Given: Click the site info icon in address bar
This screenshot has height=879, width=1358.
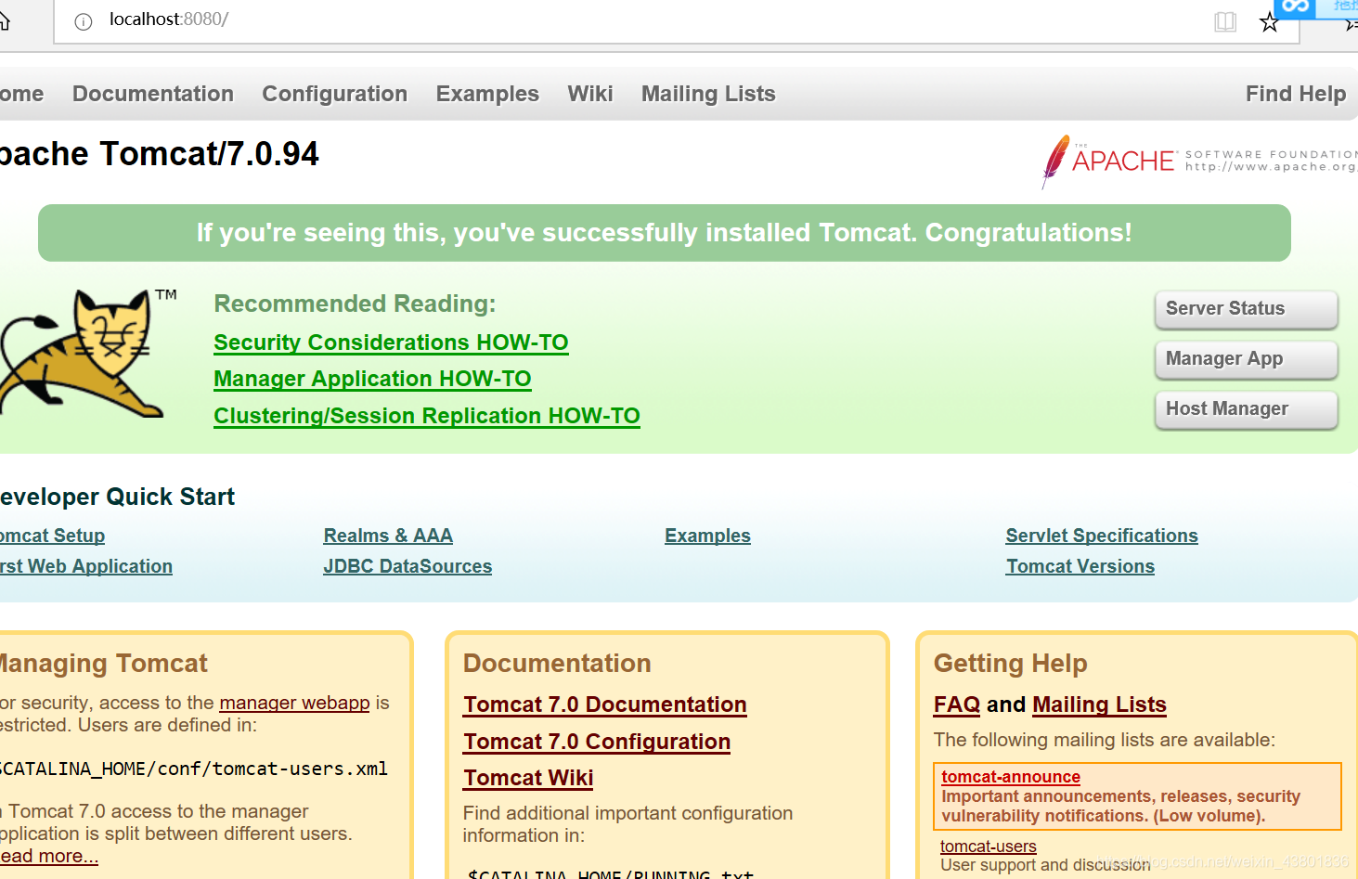Looking at the screenshot, I should tap(84, 21).
